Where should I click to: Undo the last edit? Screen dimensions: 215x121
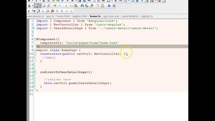click(x=55, y=6)
